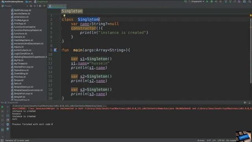Click the print icon in Run console toolbar
This screenshot has height=142, width=252.
click(7, 124)
